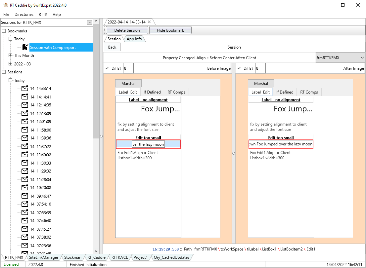Click envelope icon for session 14:33:14
Viewport: 366px width, 268px height.
point(25,88)
